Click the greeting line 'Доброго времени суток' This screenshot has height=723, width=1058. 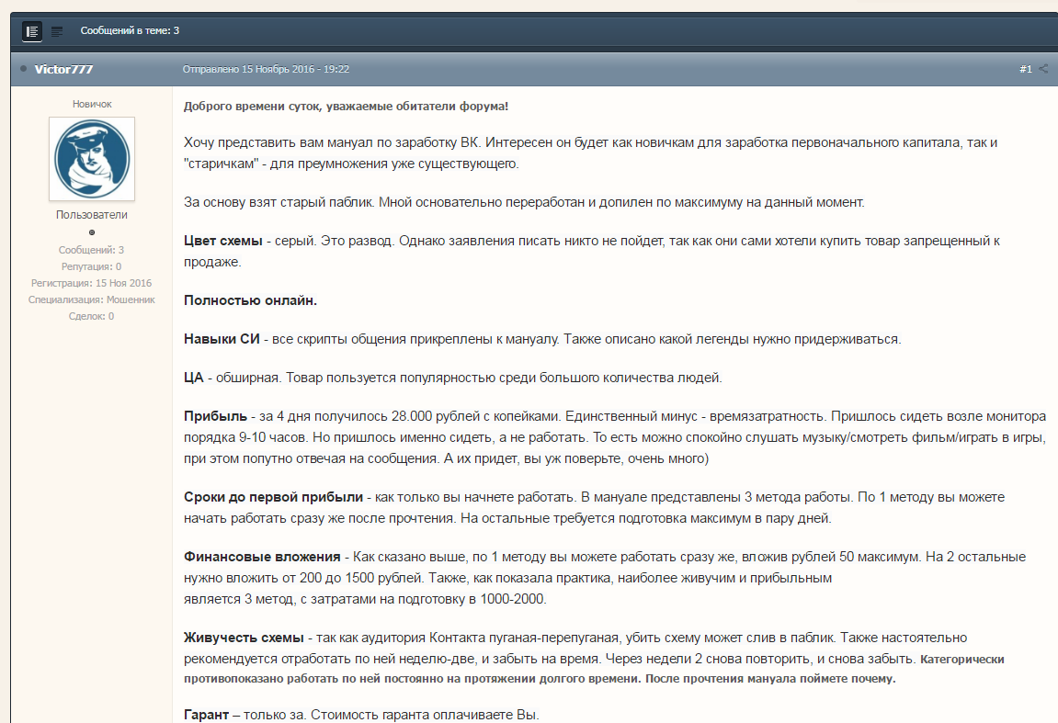[x=252, y=106]
